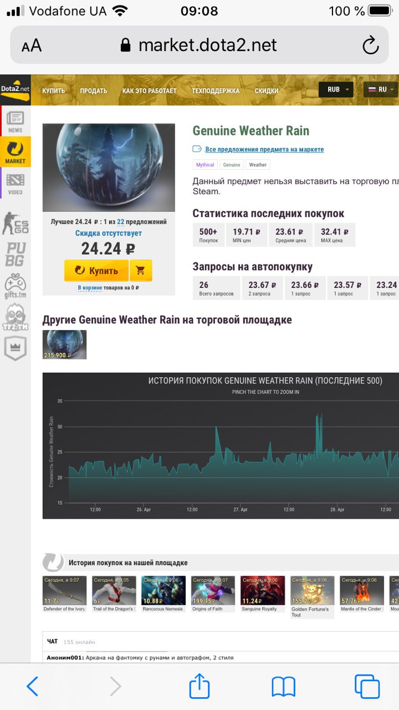Click the Genuine Weather Rain title

coord(251,131)
